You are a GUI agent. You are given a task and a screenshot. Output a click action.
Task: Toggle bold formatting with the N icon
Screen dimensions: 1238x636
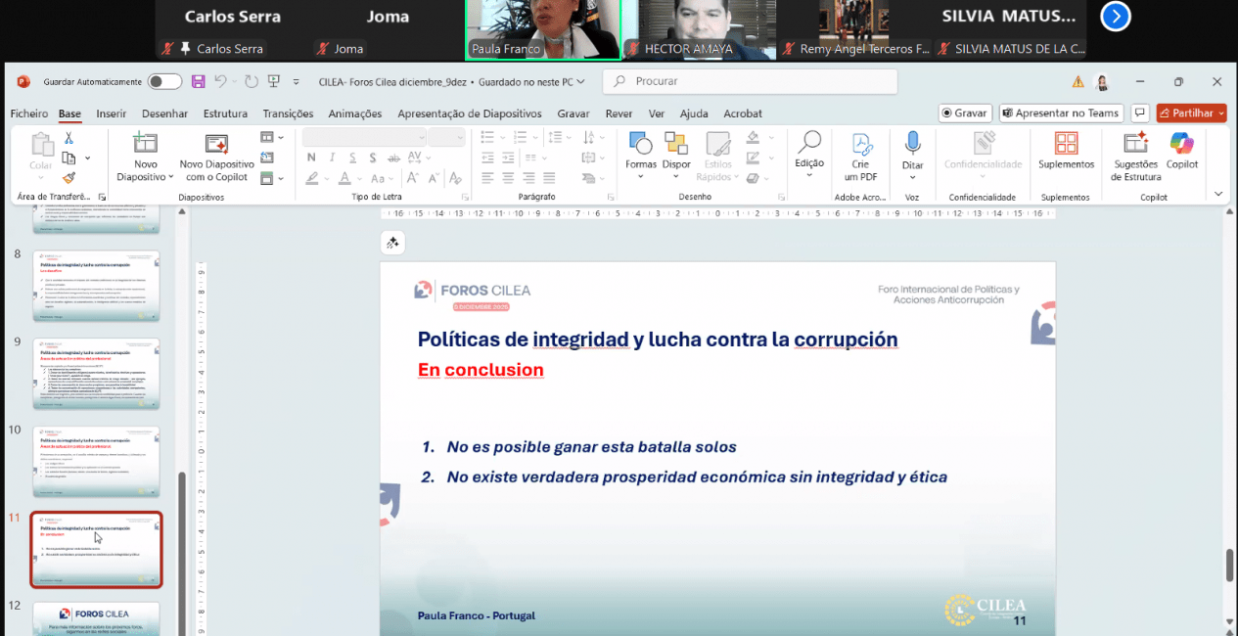pos(311,157)
